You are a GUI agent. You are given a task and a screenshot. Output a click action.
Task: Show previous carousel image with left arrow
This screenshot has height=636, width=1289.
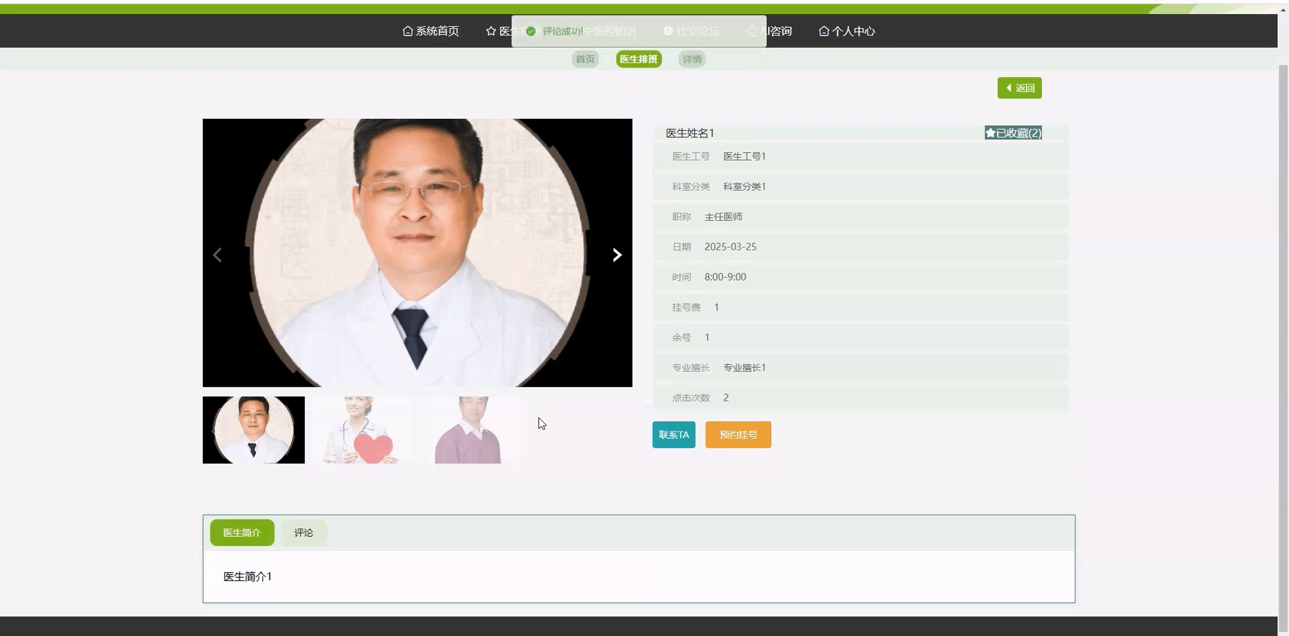217,255
